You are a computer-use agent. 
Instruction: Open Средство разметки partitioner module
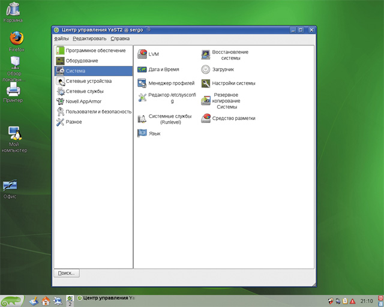(x=228, y=118)
